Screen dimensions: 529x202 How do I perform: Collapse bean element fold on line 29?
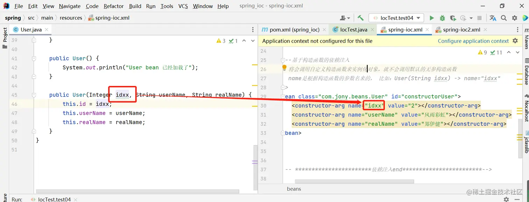283,96
